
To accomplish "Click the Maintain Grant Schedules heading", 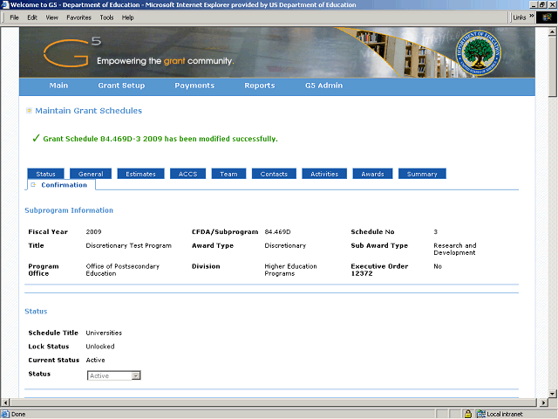I will click(88, 111).
